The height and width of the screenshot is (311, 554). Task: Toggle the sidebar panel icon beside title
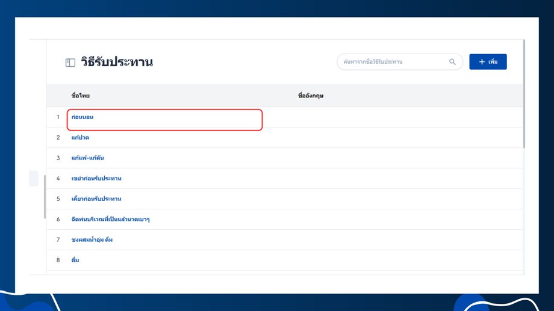pyautogui.click(x=70, y=63)
